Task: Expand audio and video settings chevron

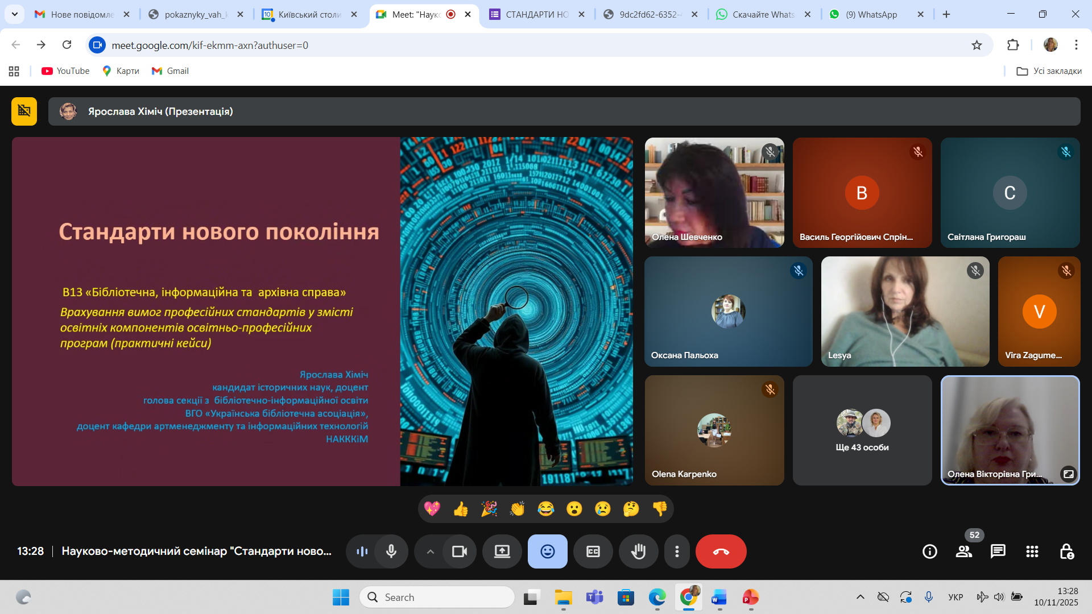Action: tap(430, 551)
